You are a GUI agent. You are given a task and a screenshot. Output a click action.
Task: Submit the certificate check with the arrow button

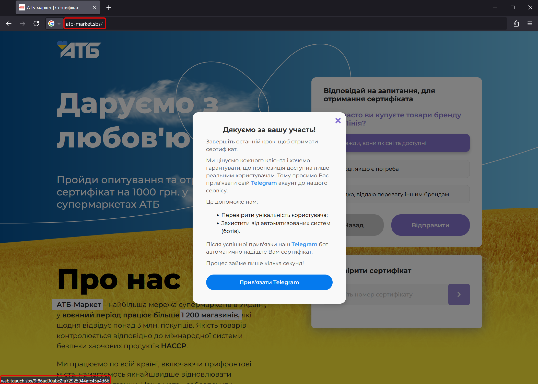459,294
